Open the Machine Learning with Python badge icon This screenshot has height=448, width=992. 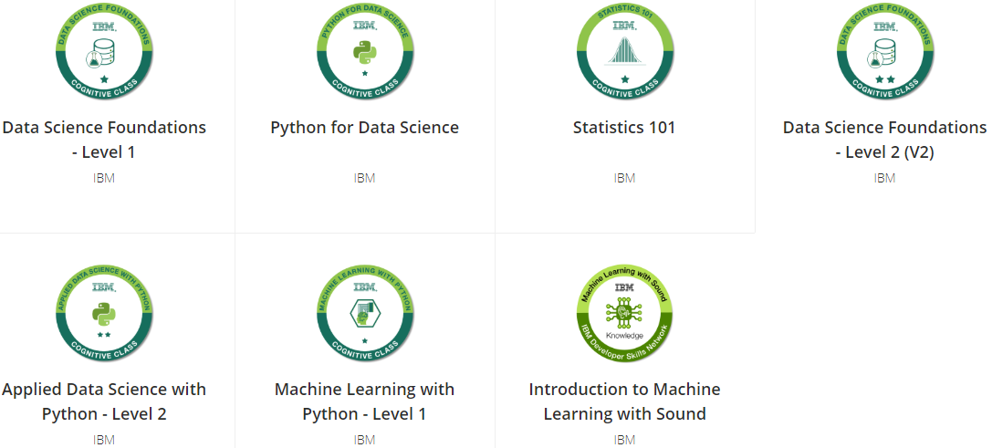click(364, 314)
